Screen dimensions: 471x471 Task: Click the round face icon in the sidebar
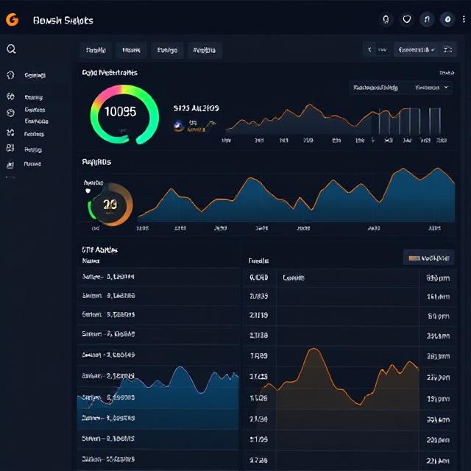coord(10,113)
